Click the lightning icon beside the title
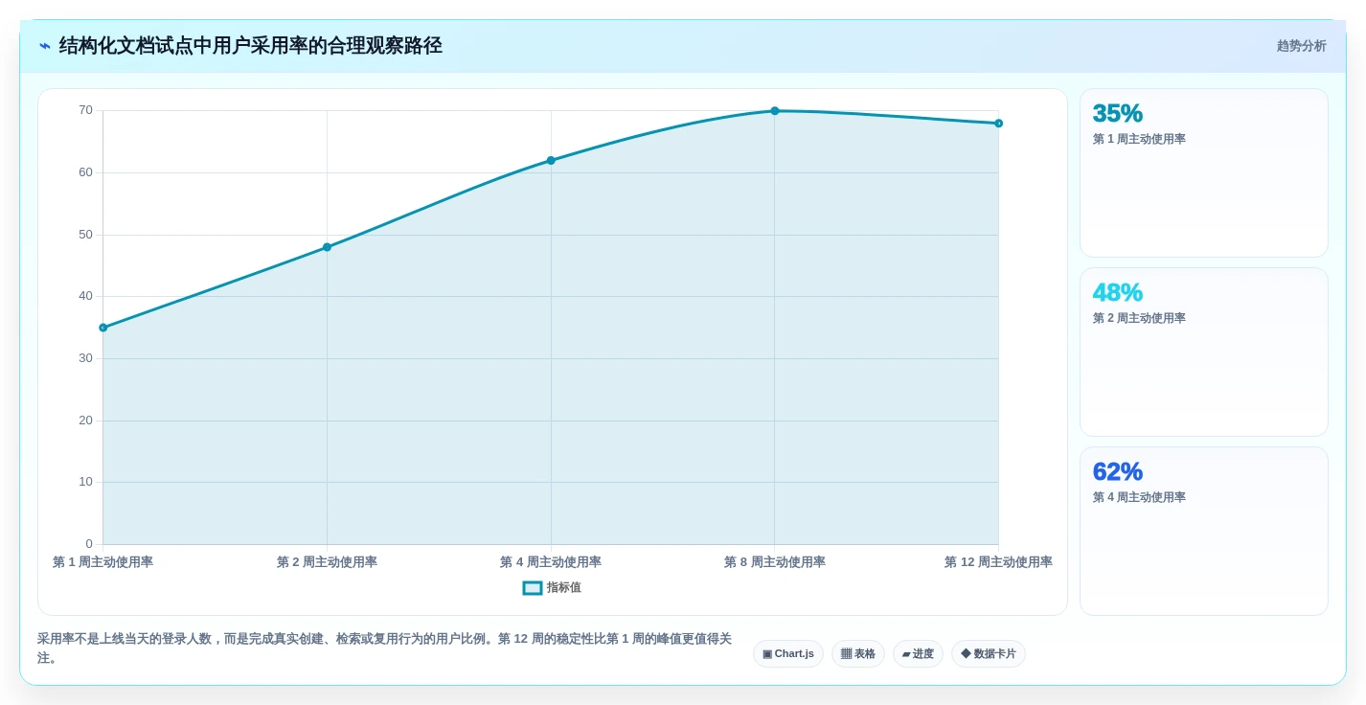1366x705 pixels. click(x=45, y=46)
